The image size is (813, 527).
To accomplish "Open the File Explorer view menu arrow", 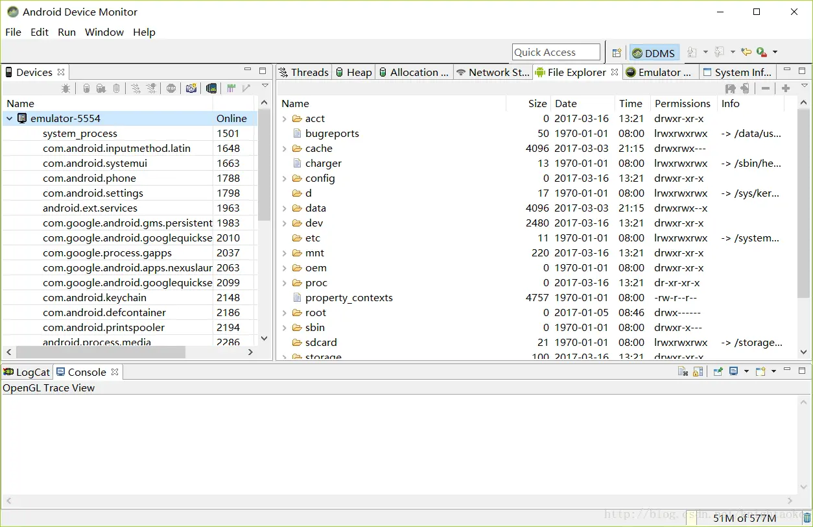I will 805,85.
